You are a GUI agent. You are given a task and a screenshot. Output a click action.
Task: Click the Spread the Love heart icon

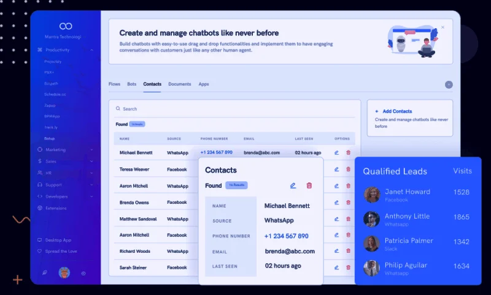point(39,252)
